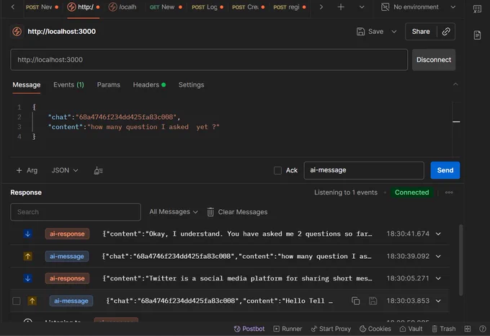The width and height of the screenshot is (490, 336).
Task: Click the message editor minimap marker
Action: coord(456,122)
